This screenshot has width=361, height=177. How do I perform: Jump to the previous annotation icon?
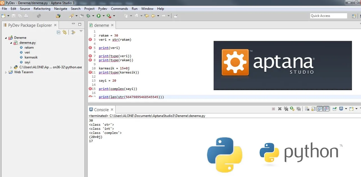click(x=136, y=16)
